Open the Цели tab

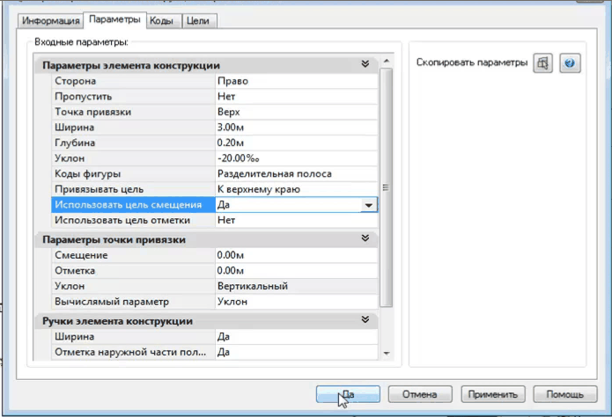201,20
